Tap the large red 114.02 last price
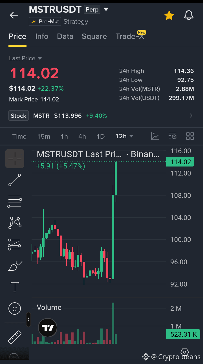This screenshot has width=203, height=364. coord(34,73)
